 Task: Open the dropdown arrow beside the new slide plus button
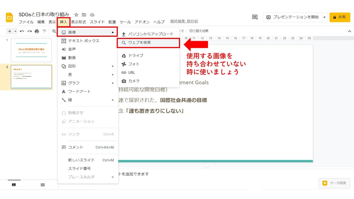pyautogui.click(x=15, y=31)
